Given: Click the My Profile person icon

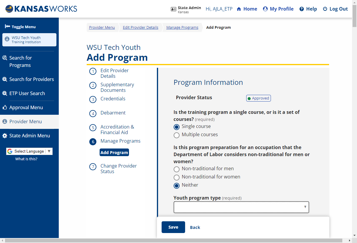Looking at the screenshot, I should click(x=265, y=9).
